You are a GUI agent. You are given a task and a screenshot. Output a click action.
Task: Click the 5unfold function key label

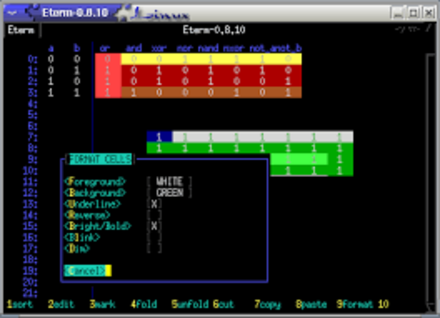(x=190, y=304)
